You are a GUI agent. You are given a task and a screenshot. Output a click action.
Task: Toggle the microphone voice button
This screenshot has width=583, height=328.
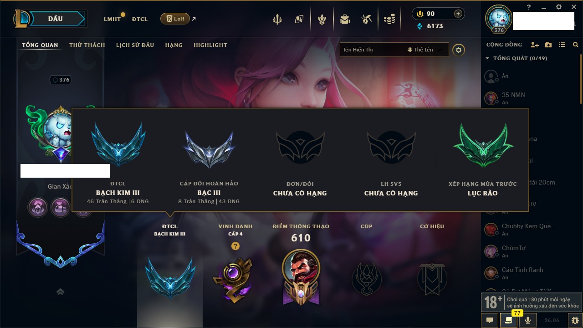(x=528, y=320)
